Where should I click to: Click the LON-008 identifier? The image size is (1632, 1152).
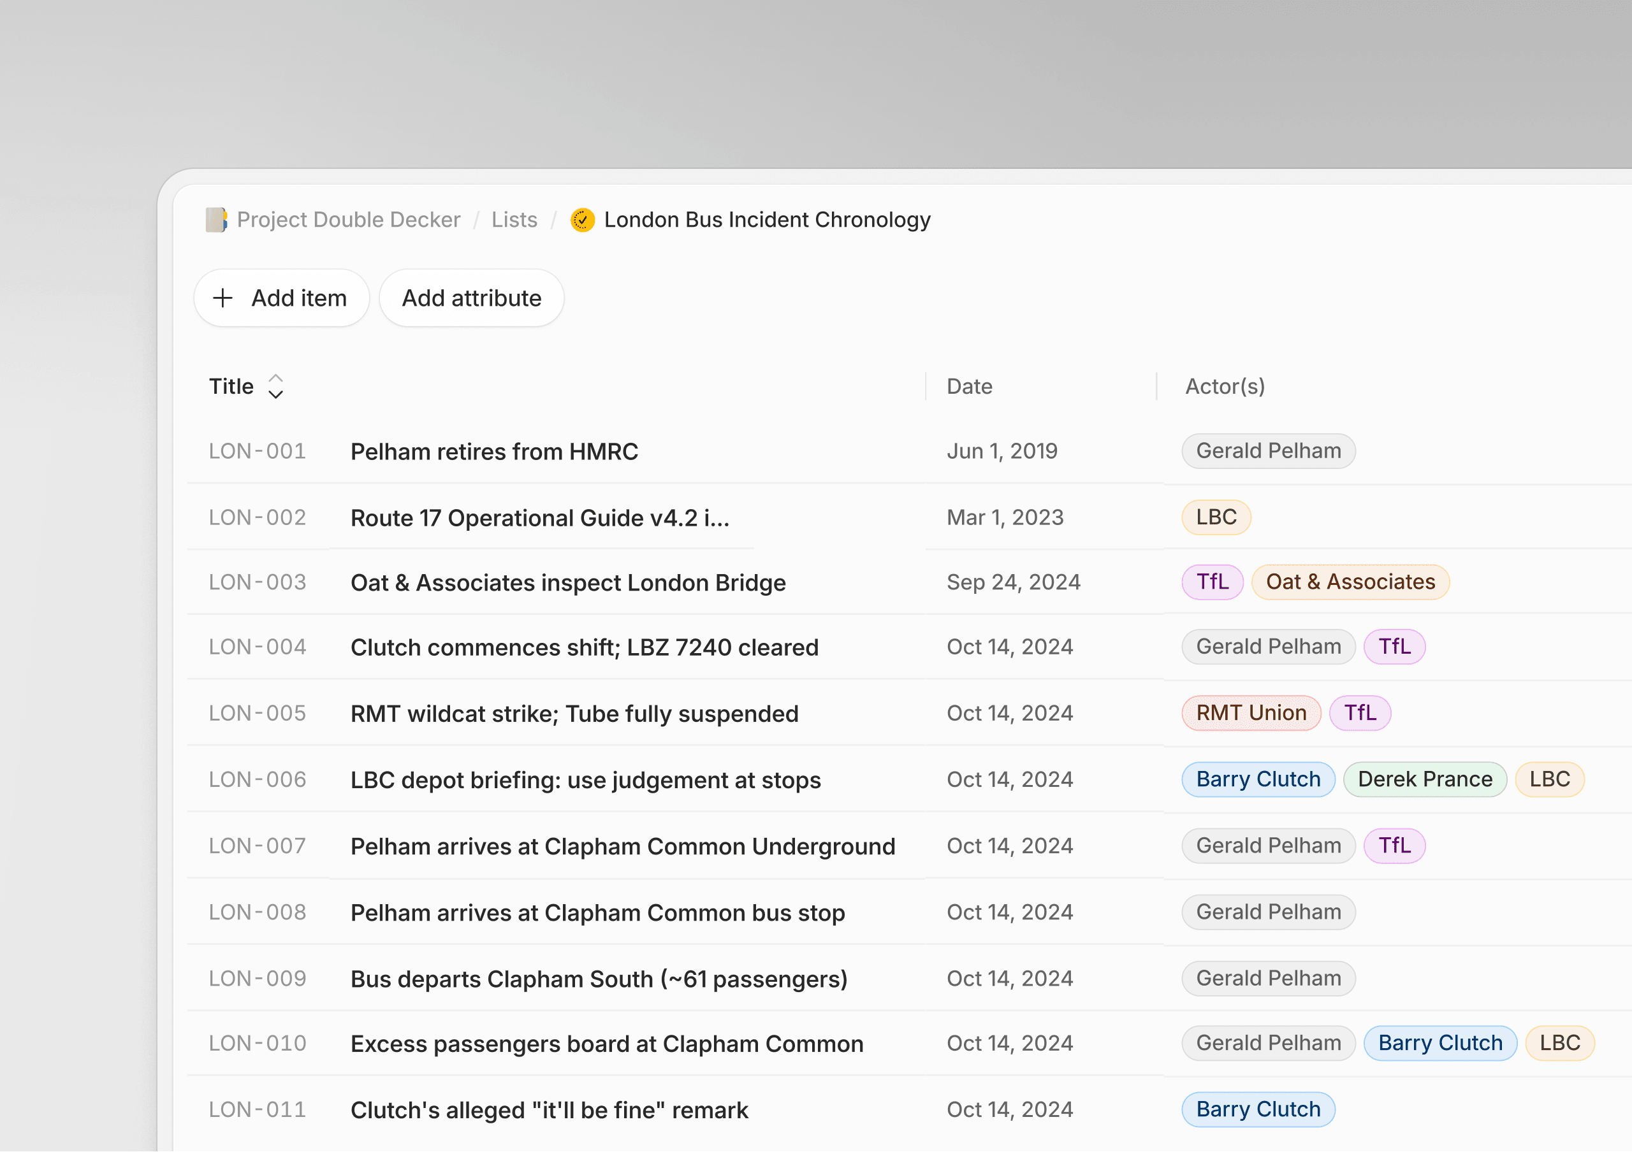point(258,912)
